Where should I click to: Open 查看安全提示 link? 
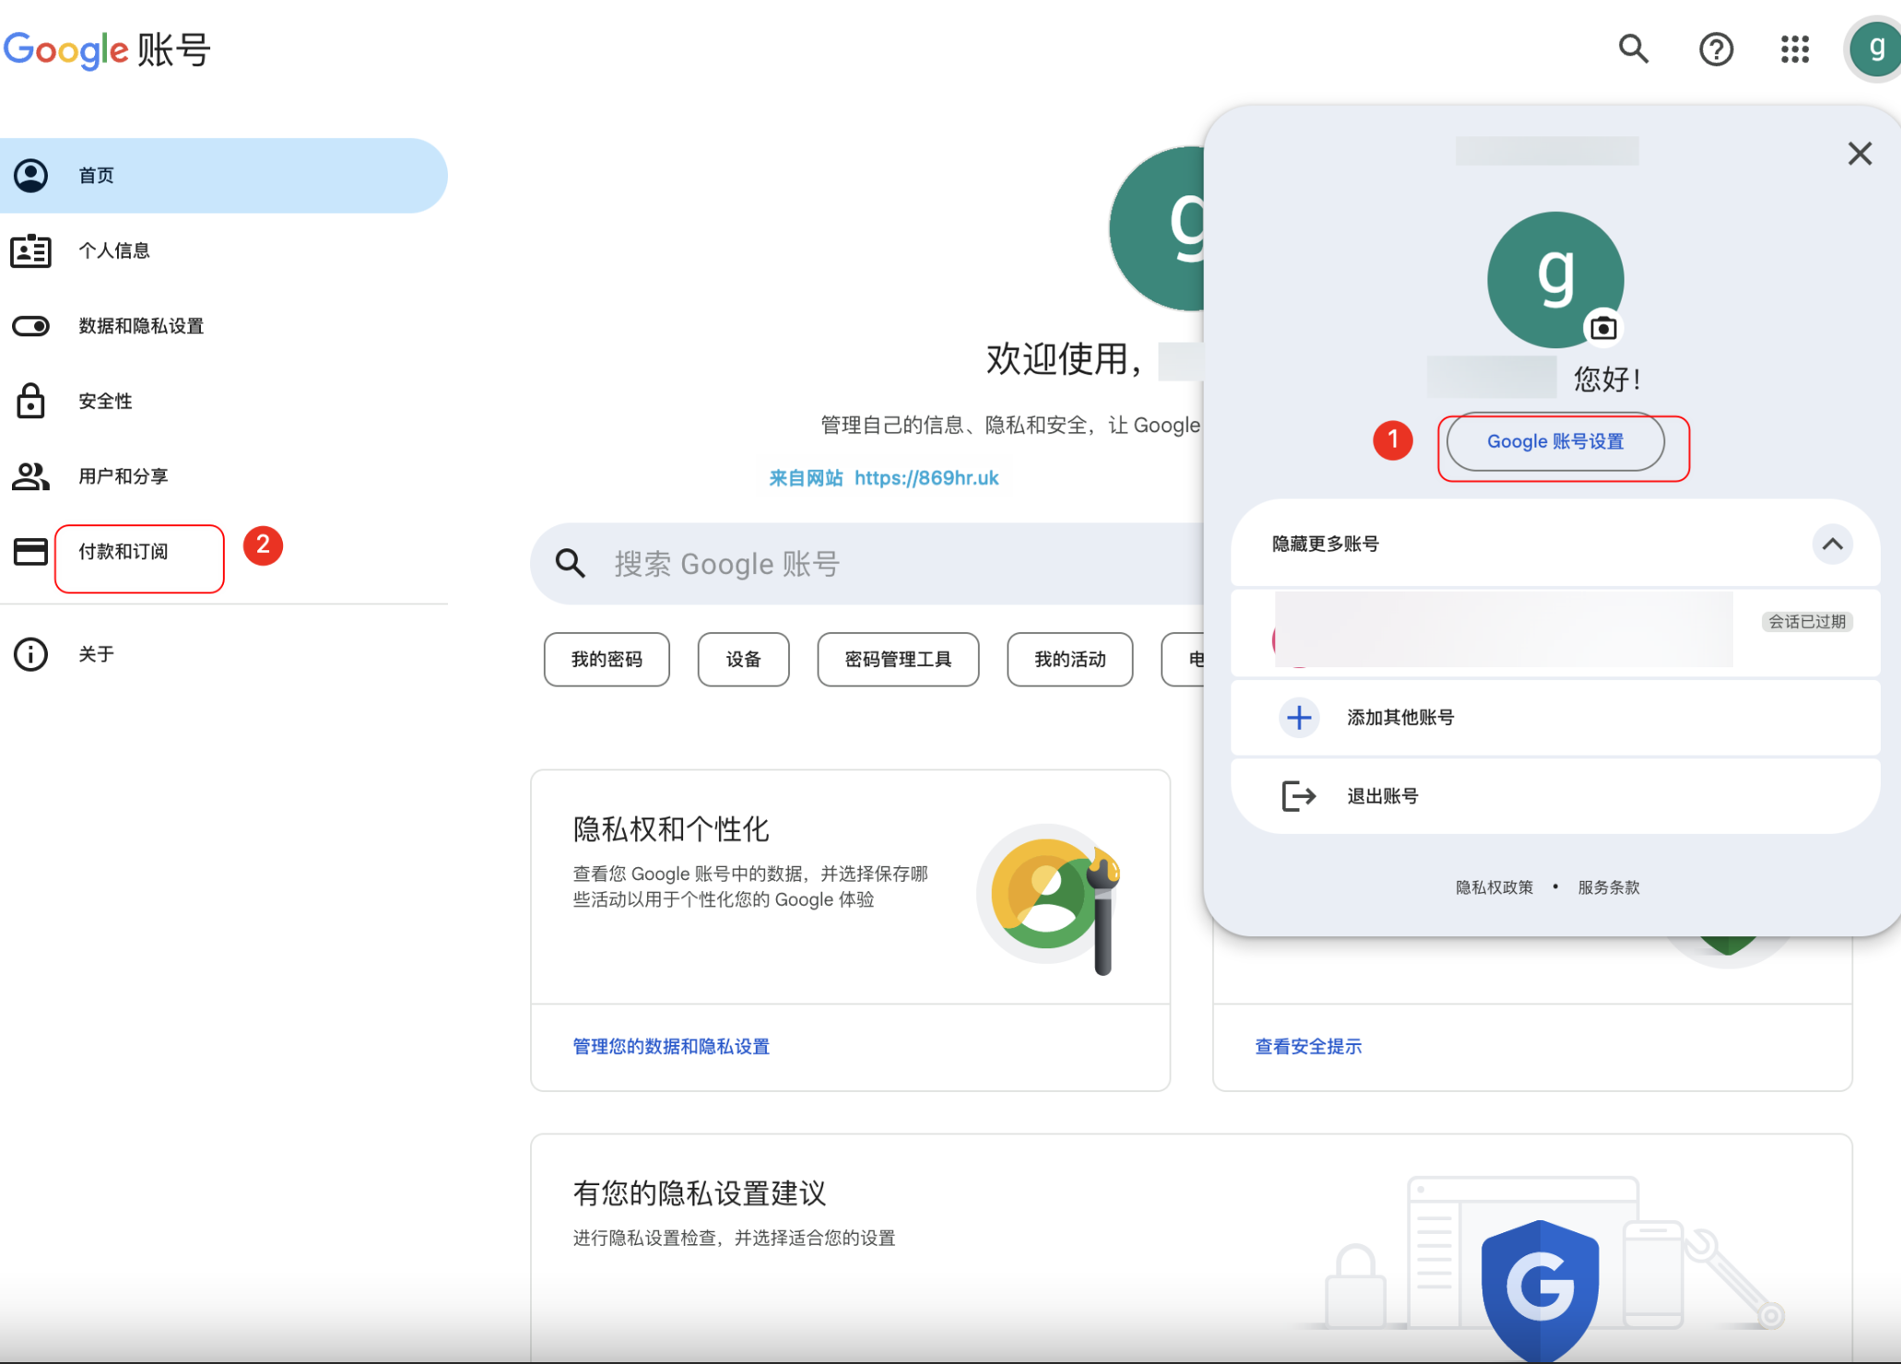click(x=1308, y=1046)
